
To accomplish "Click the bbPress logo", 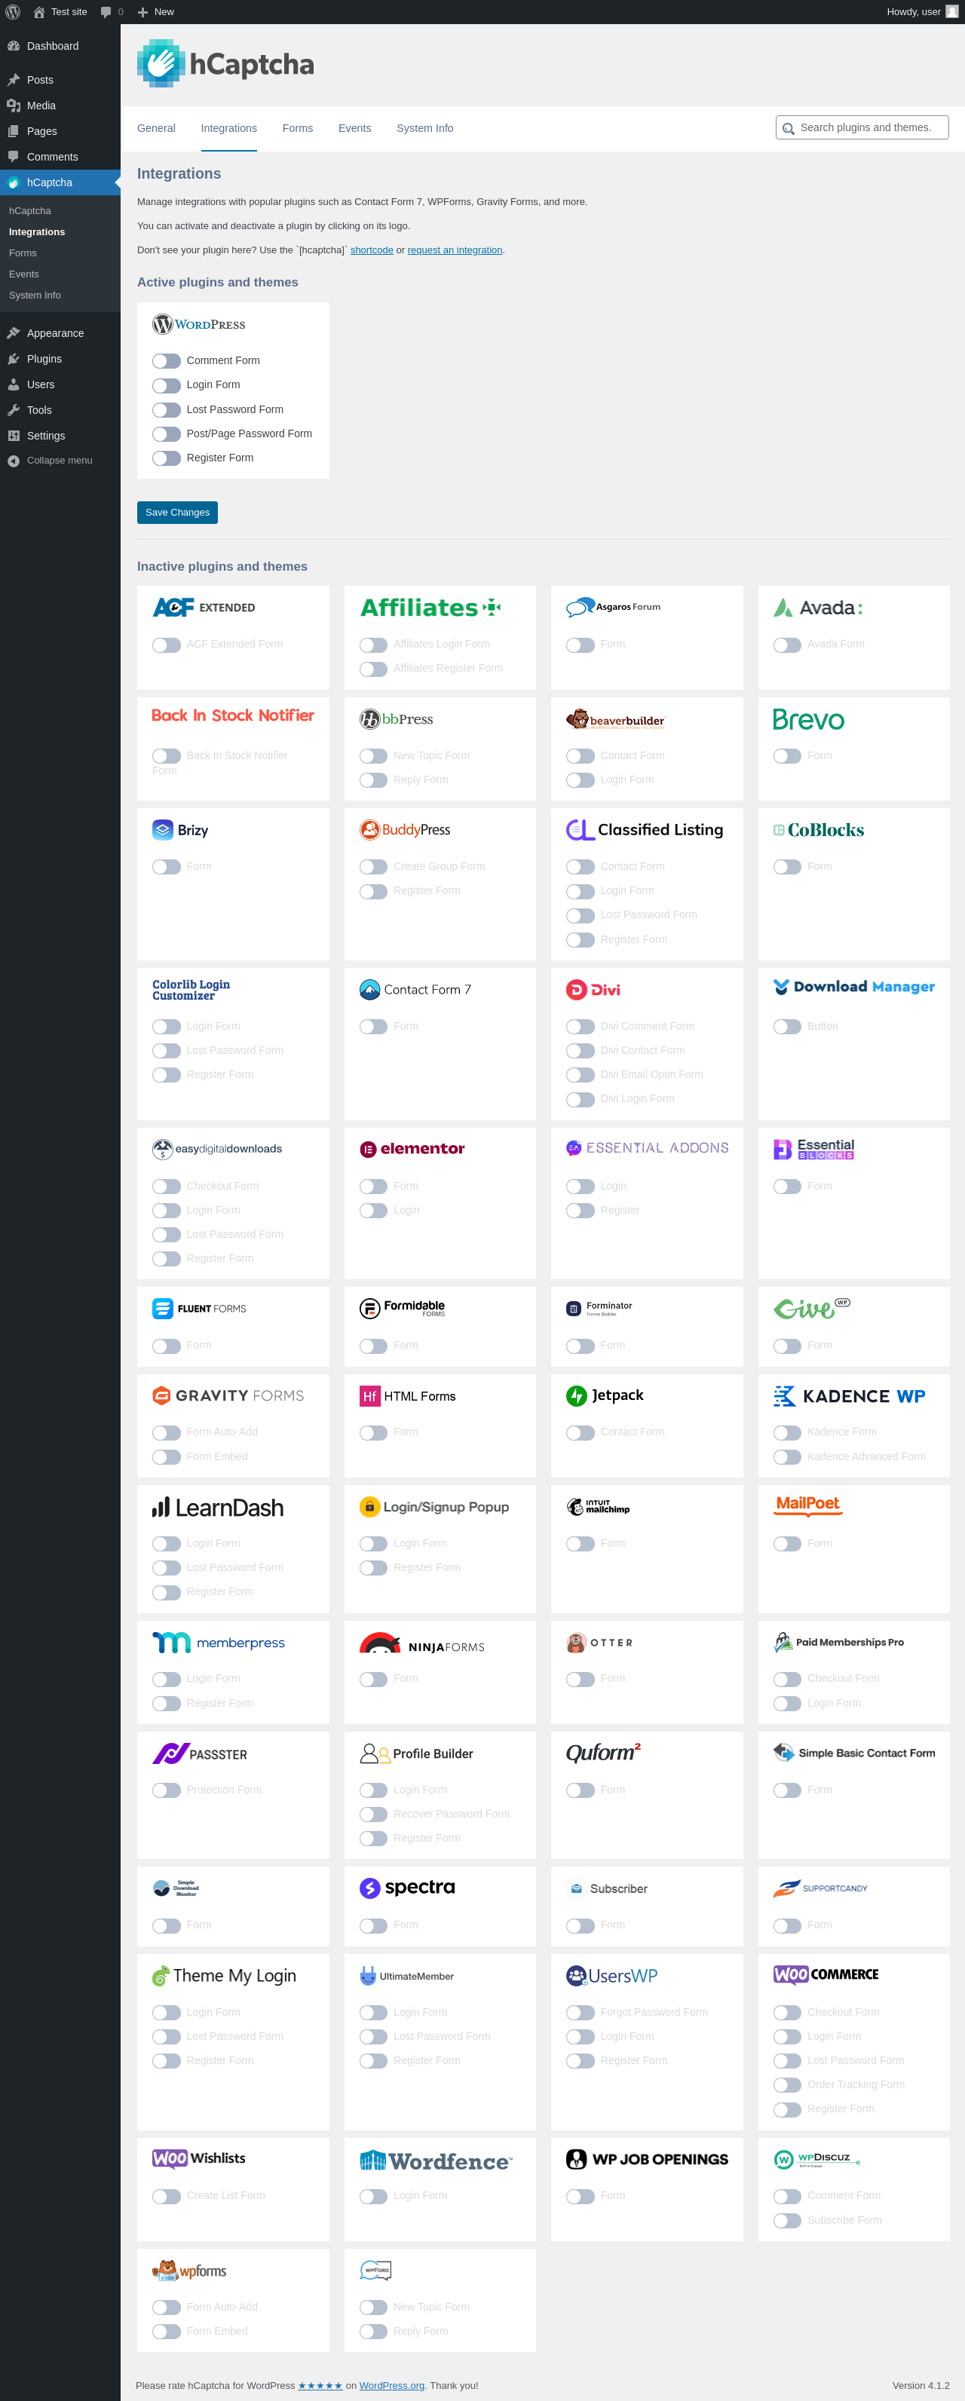I will (x=397, y=718).
